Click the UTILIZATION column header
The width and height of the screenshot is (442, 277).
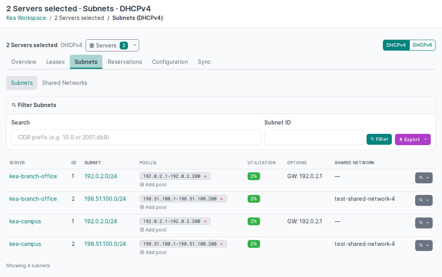[x=262, y=163]
